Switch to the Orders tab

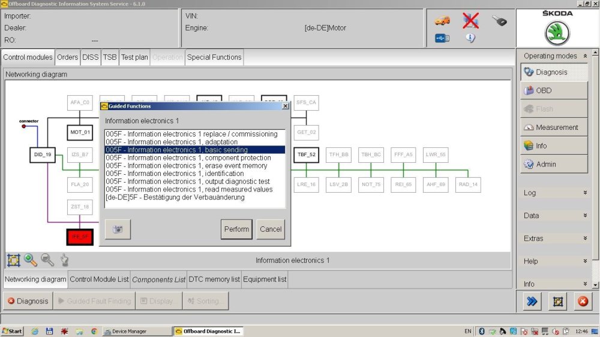pyautogui.click(x=67, y=57)
